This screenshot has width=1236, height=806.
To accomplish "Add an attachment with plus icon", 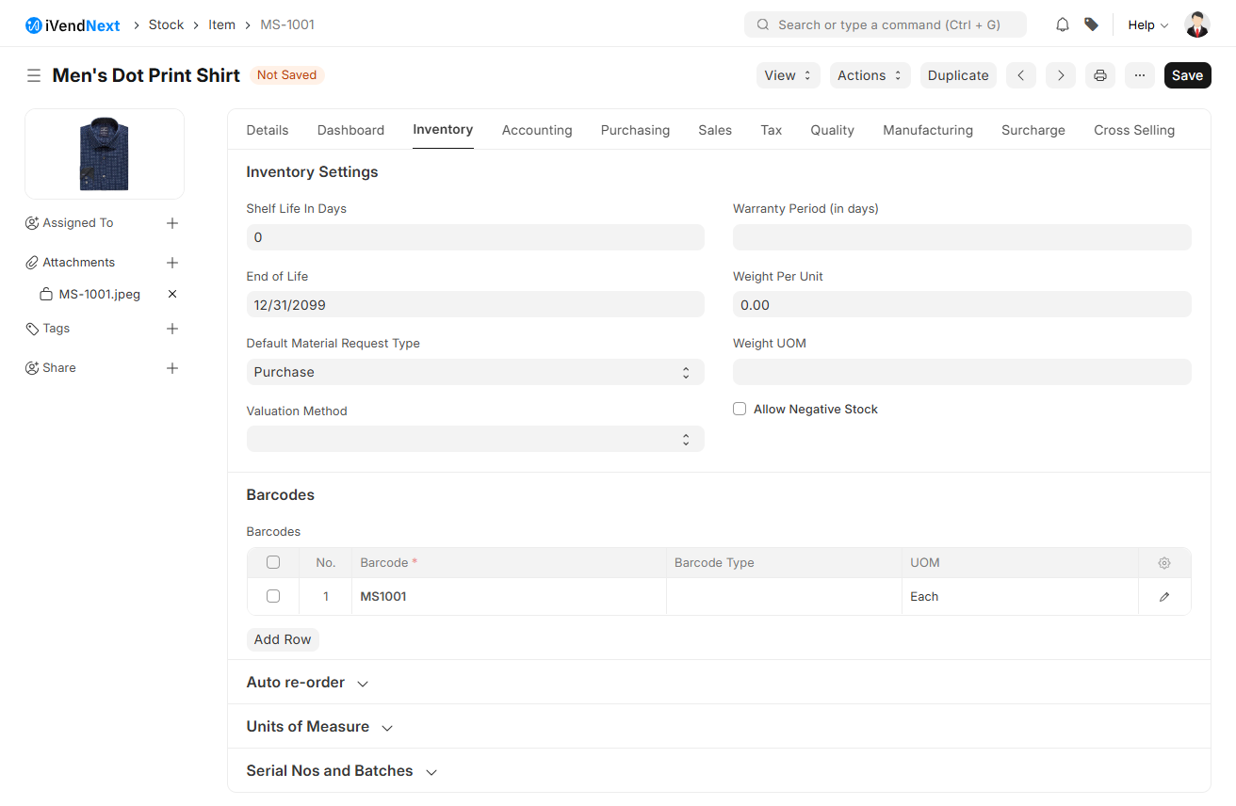I will pos(172,263).
